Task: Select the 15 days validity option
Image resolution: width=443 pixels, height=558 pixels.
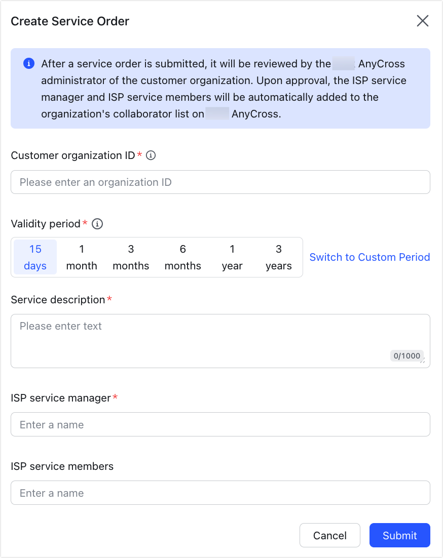Action: tap(34, 257)
